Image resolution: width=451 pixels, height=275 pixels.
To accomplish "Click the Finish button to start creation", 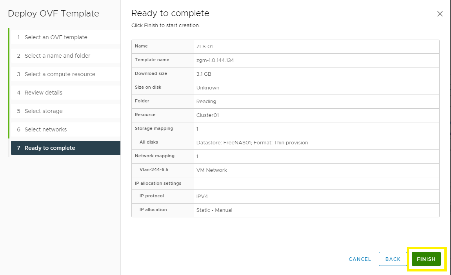I will tap(426, 259).
